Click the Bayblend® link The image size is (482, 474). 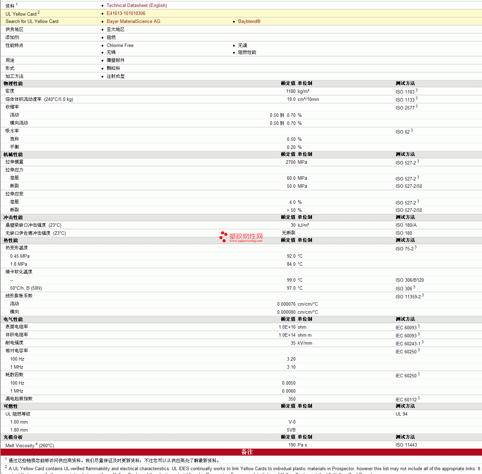coord(249,22)
